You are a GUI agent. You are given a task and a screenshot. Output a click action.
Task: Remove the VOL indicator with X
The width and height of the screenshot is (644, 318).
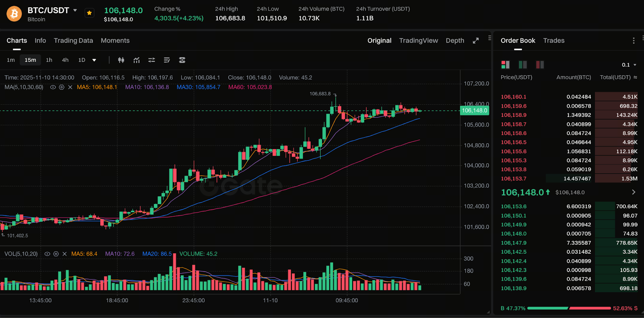64,254
